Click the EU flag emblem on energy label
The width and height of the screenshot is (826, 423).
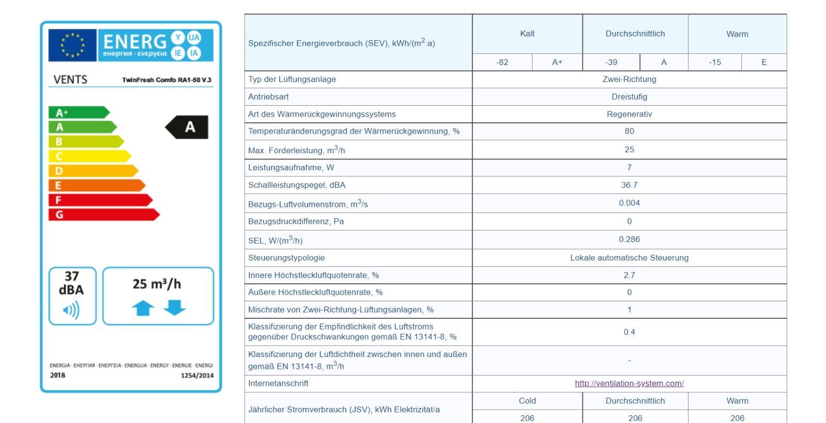[x=72, y=45]
